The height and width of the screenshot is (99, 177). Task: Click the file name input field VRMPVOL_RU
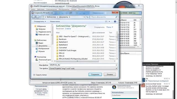(82, 65)
